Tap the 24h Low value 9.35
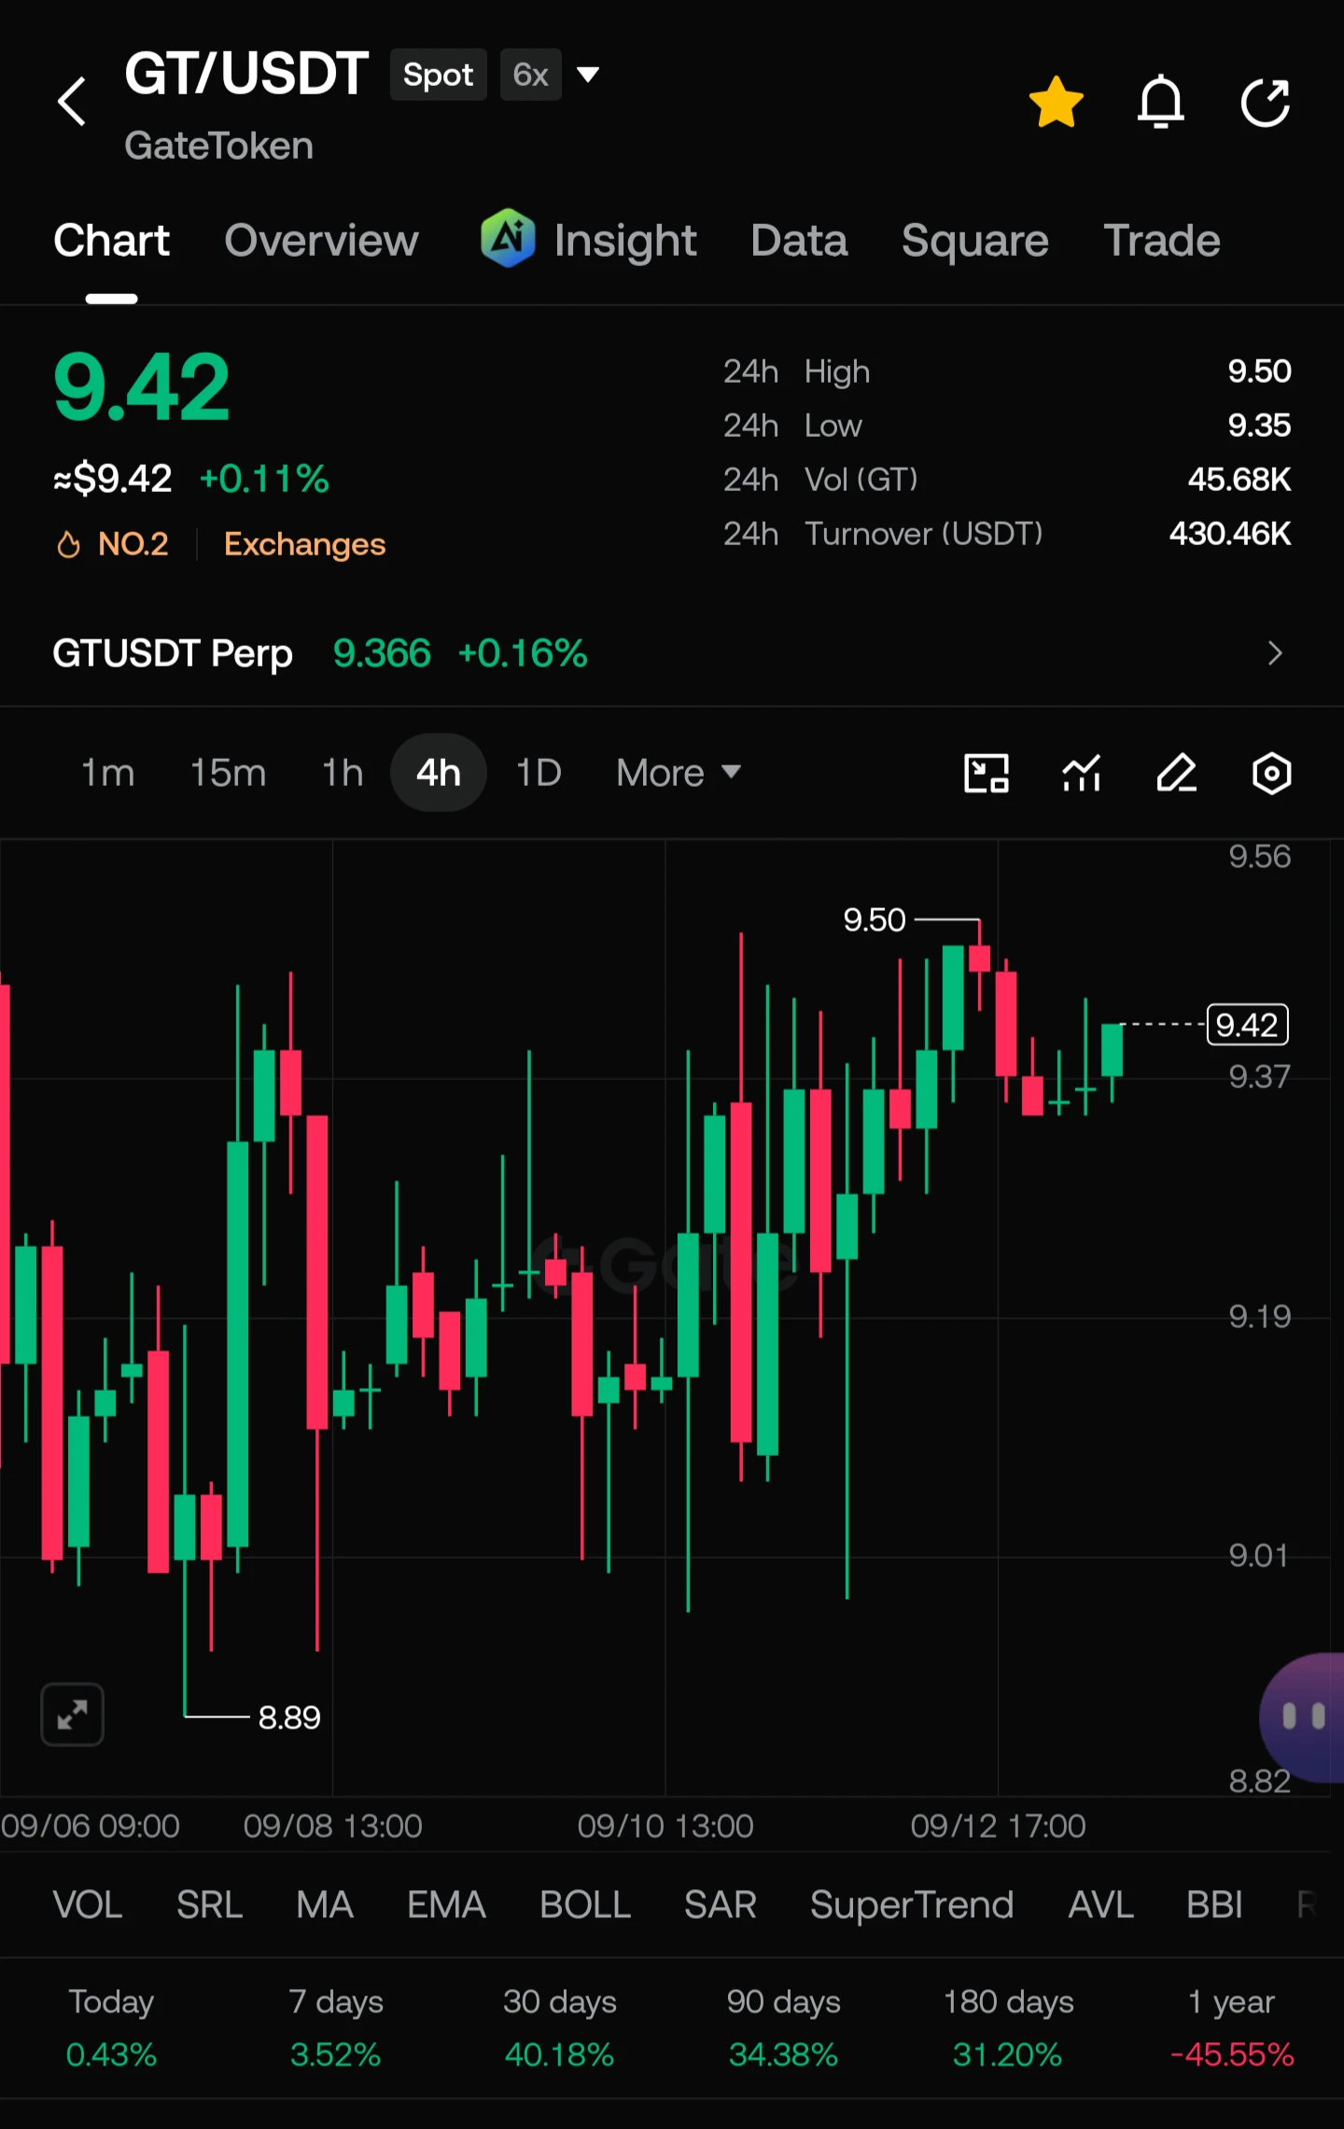The height and width of the screenshot is (2129, 1344). pyautogui.click(x=1259, y=426)
